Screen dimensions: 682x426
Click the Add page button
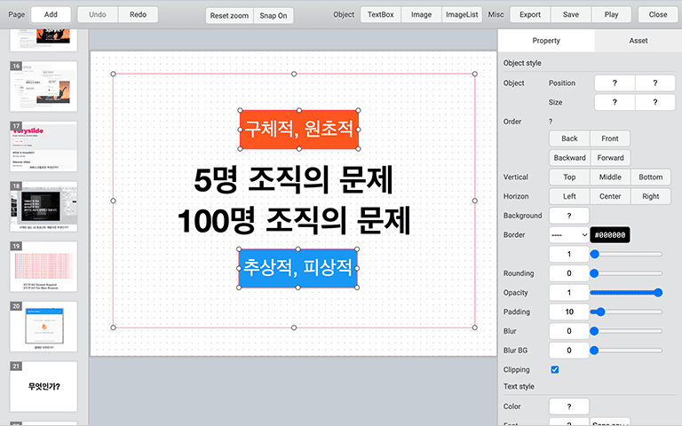pos(51,14)
